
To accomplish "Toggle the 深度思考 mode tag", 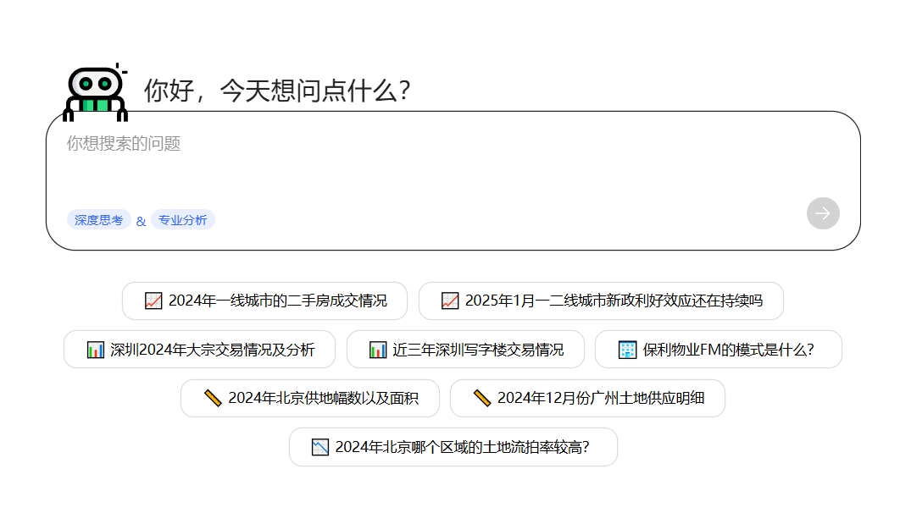I will (98, 220).
